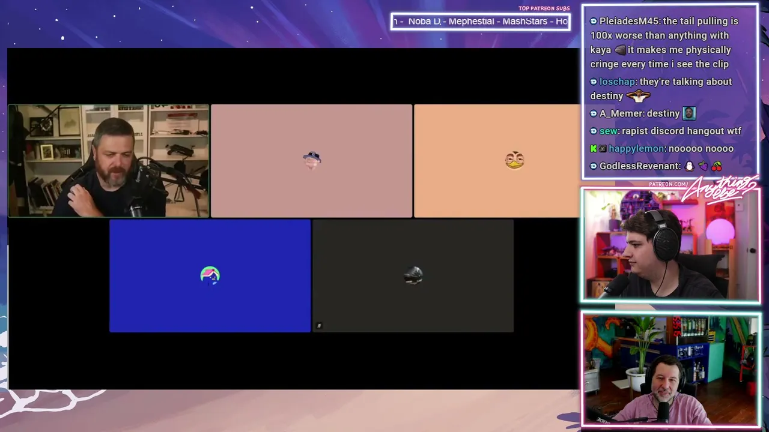Select the pink-shirt man's webcam feed
Viewport: 769px width, 432px height.
(x=670, y=369)
